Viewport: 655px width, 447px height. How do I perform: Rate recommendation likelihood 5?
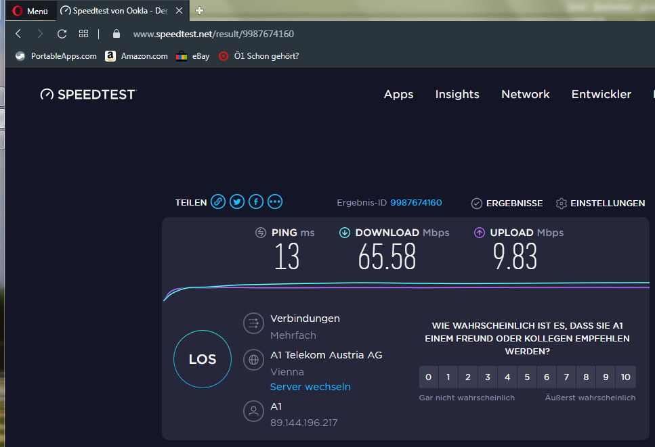click(x=527, y=377)
